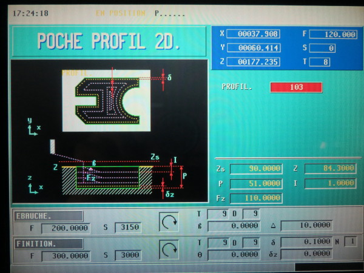Click the z-x axis indicator icon
This screenshot has width=364, height=273.
pos(33,183)
